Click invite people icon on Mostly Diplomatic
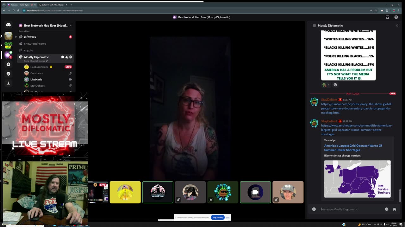The image size is (405, 227). click(66, 57)
